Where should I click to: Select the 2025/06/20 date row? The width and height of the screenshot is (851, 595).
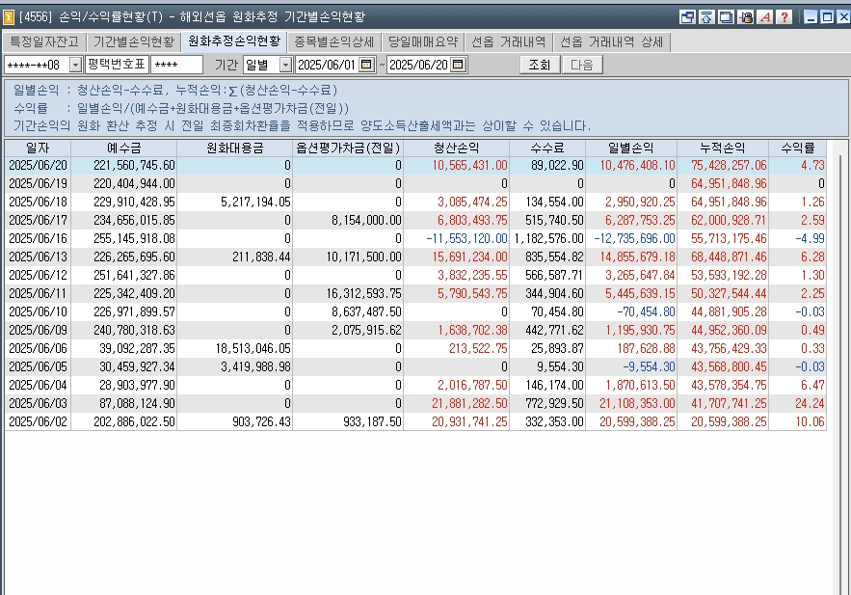[x=415, y=166]
